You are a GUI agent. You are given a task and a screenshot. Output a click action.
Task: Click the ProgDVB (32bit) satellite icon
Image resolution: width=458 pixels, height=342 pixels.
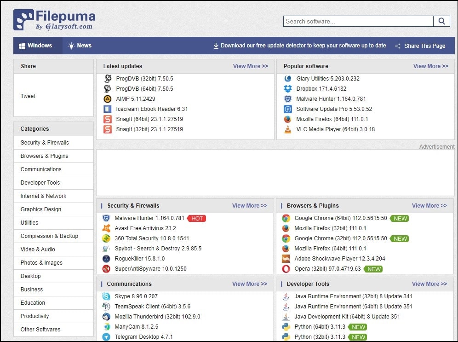[108, 79]
